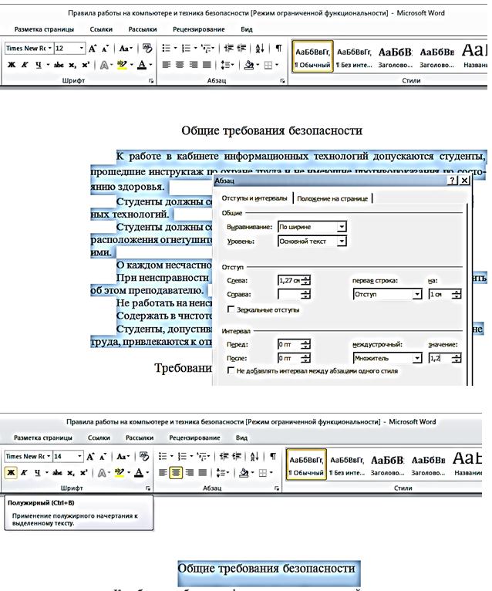Image resolution: width=492 pixels, height=591 pixels.
Task: Open Разметка страницы tab in upper window
Action: (44, 29)
